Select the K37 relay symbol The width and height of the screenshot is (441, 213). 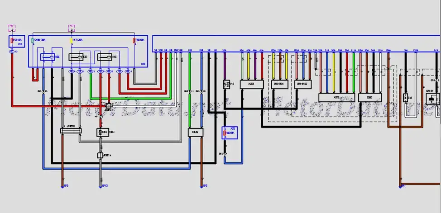(75, 57)
